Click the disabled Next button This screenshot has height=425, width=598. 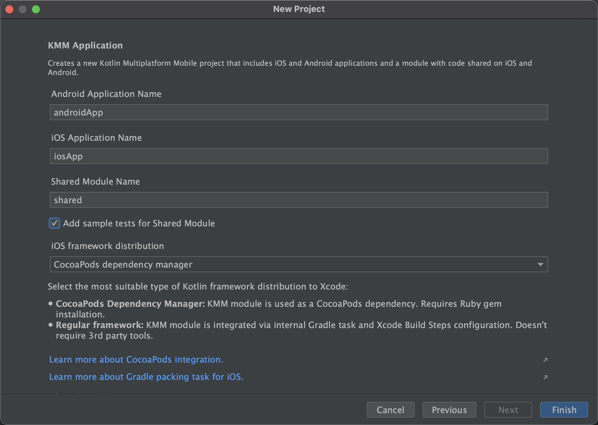508,410
